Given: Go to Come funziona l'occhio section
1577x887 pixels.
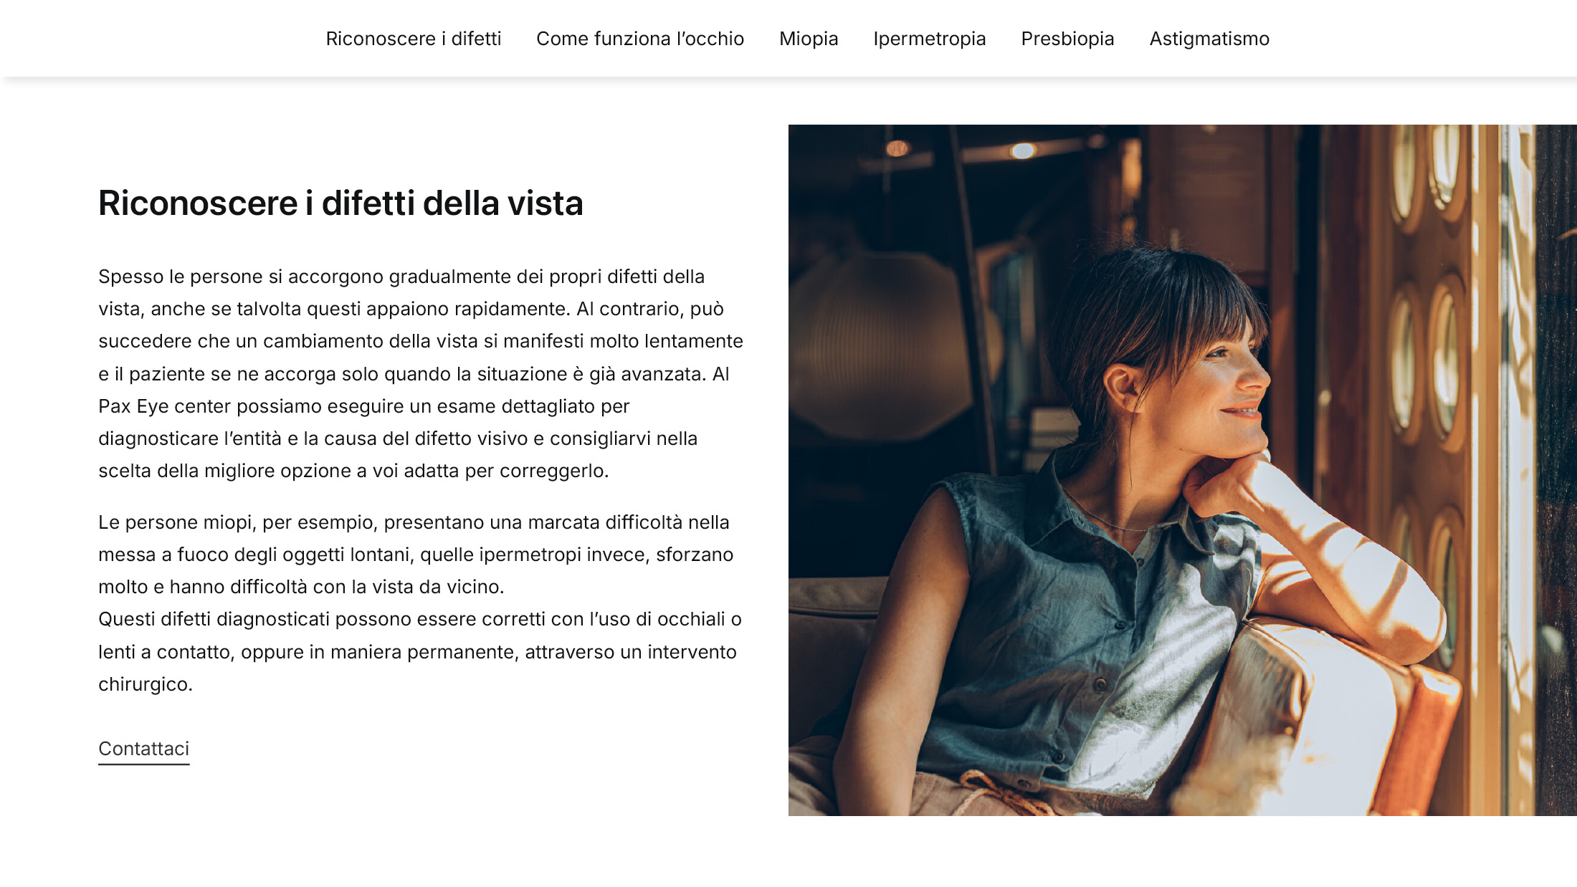Looking at the screenshot, I should pyautogui.click(x=640, y=39).
